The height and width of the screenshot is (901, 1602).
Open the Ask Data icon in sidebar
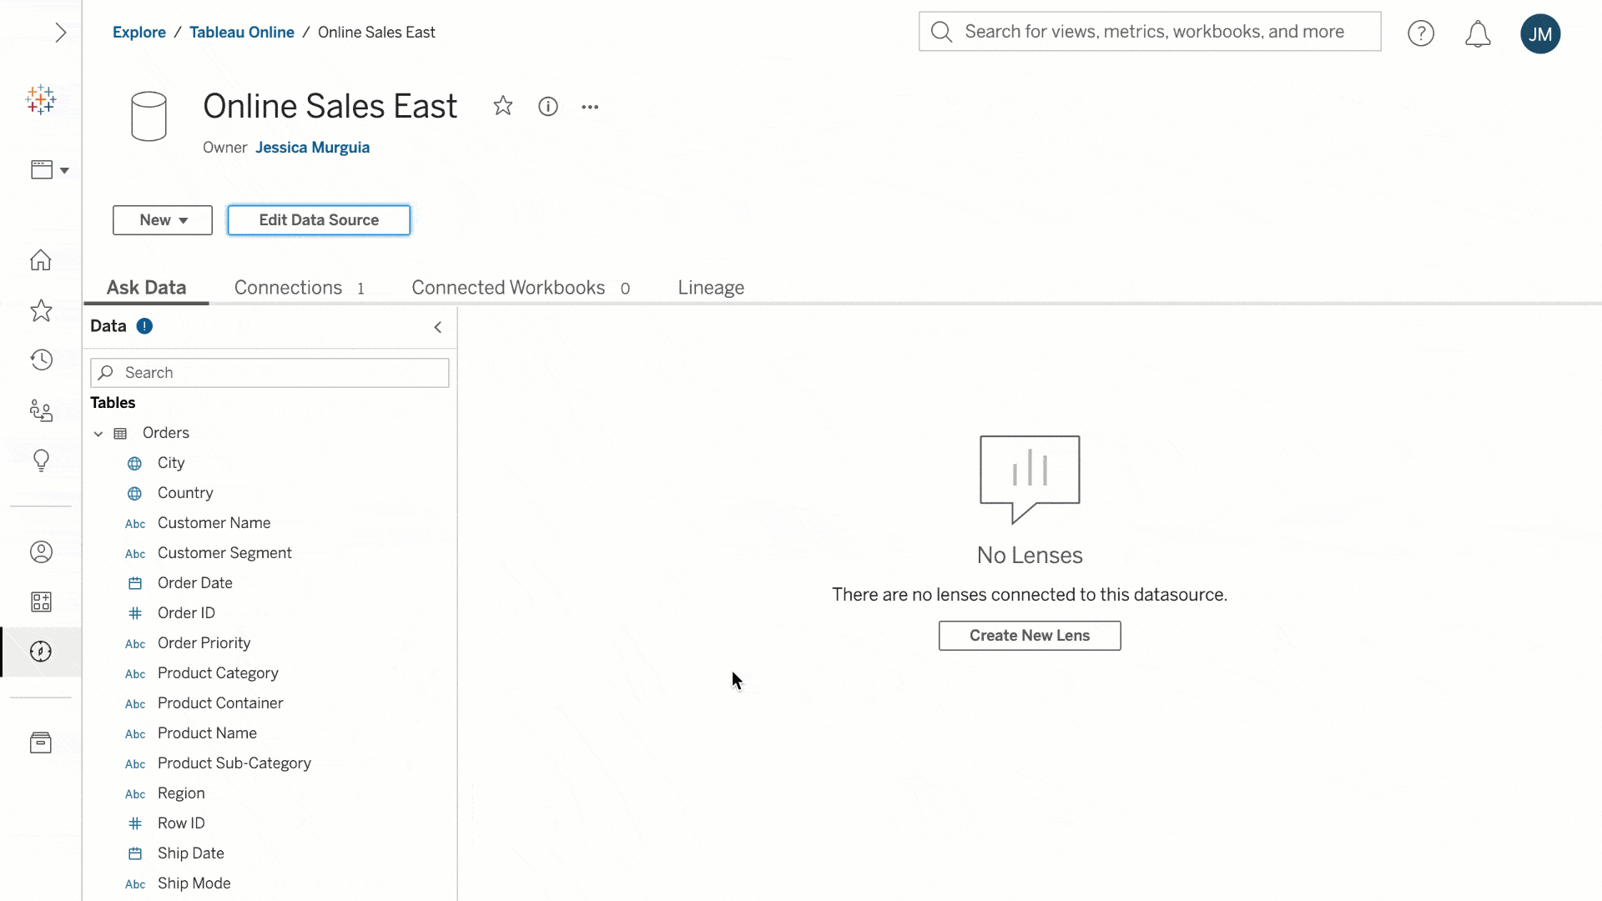point(41,652)
